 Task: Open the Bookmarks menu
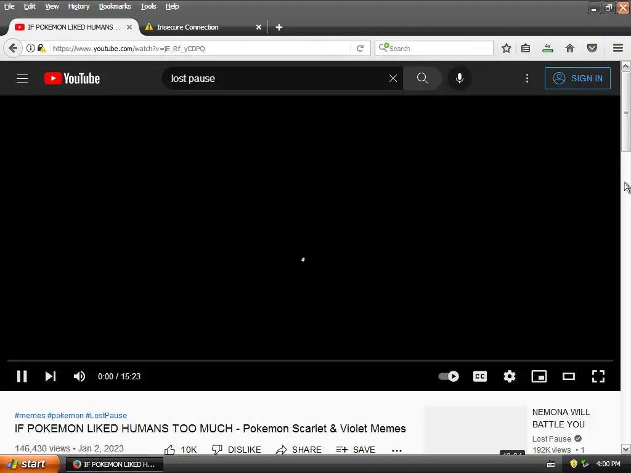click(x=115, y=6)
